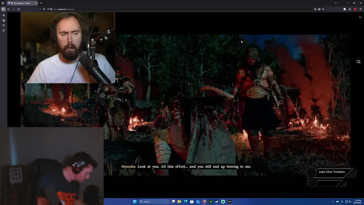The image size is (364, 205).
Task: Click the bearded streamer webcam overlay
Action: [x=68, y=48]
